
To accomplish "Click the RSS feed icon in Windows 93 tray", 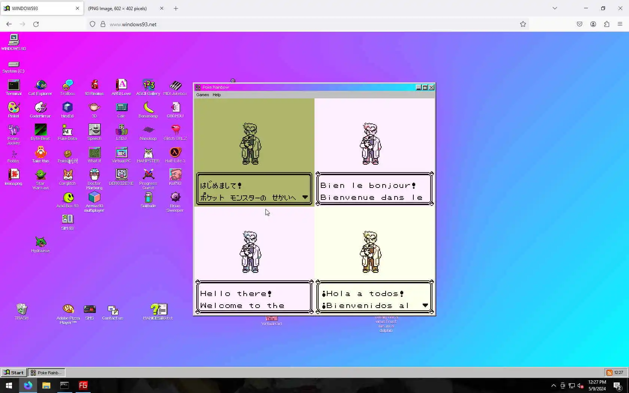I will pos(610,372).
